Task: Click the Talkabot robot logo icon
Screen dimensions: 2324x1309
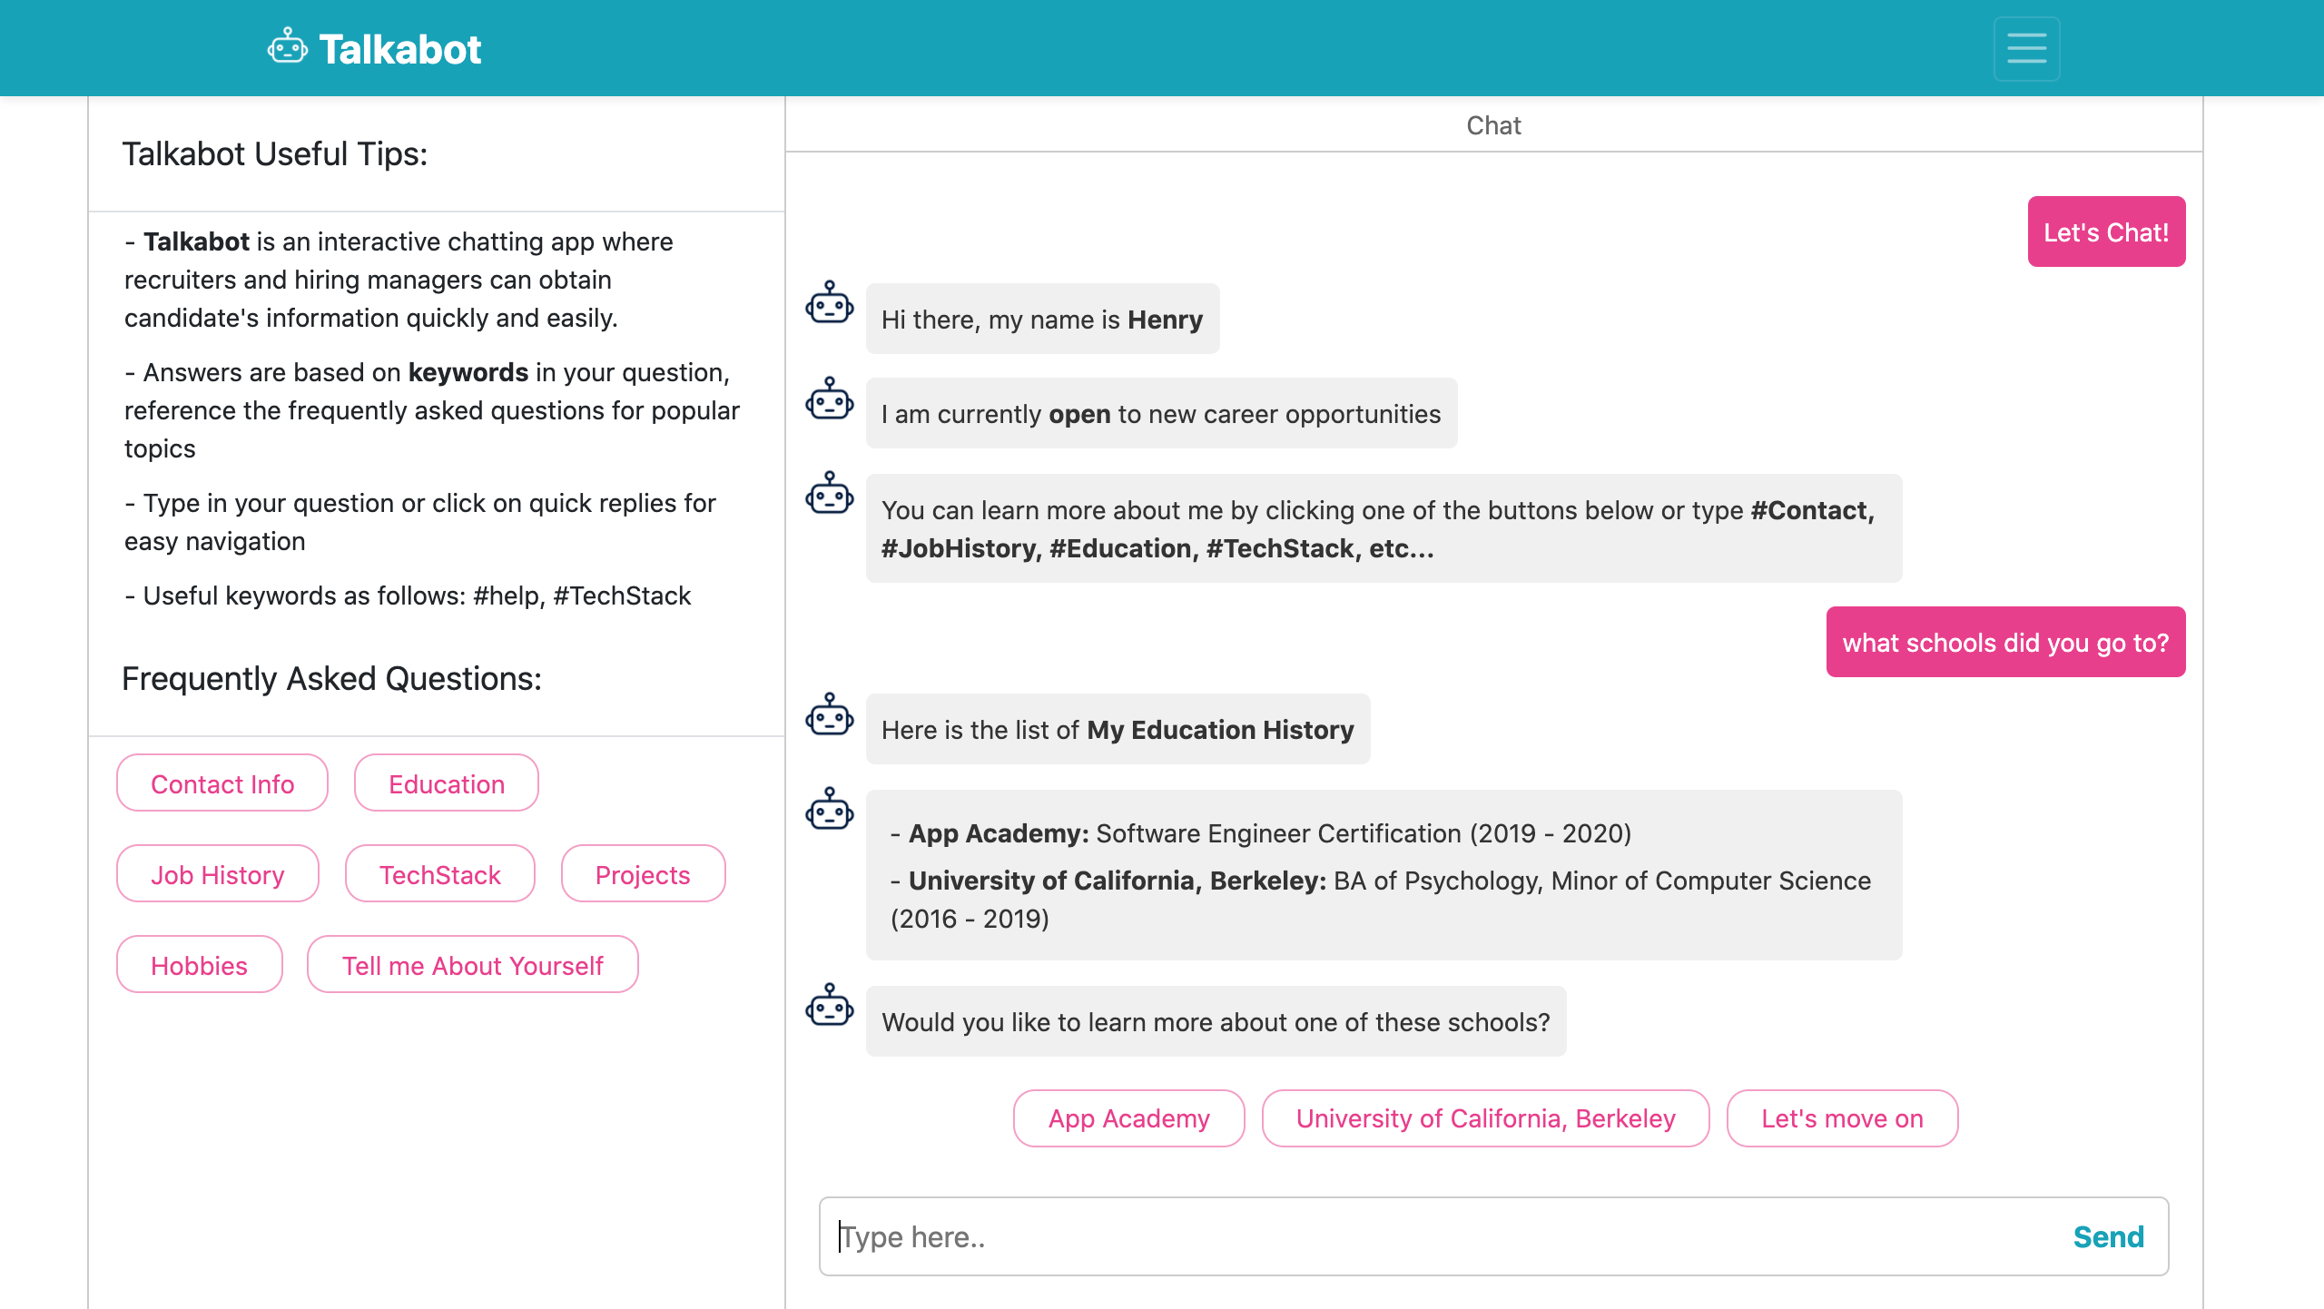Action: [x=287, y=47]
